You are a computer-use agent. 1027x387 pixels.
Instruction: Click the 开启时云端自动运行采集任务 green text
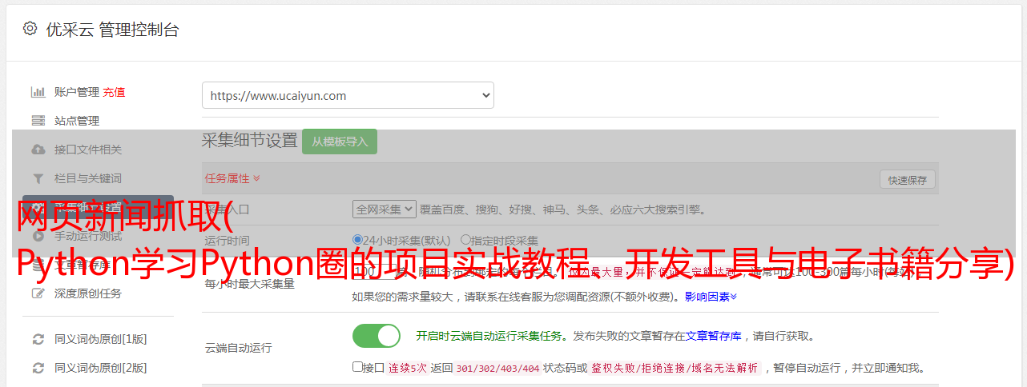[x=489, y=336]
